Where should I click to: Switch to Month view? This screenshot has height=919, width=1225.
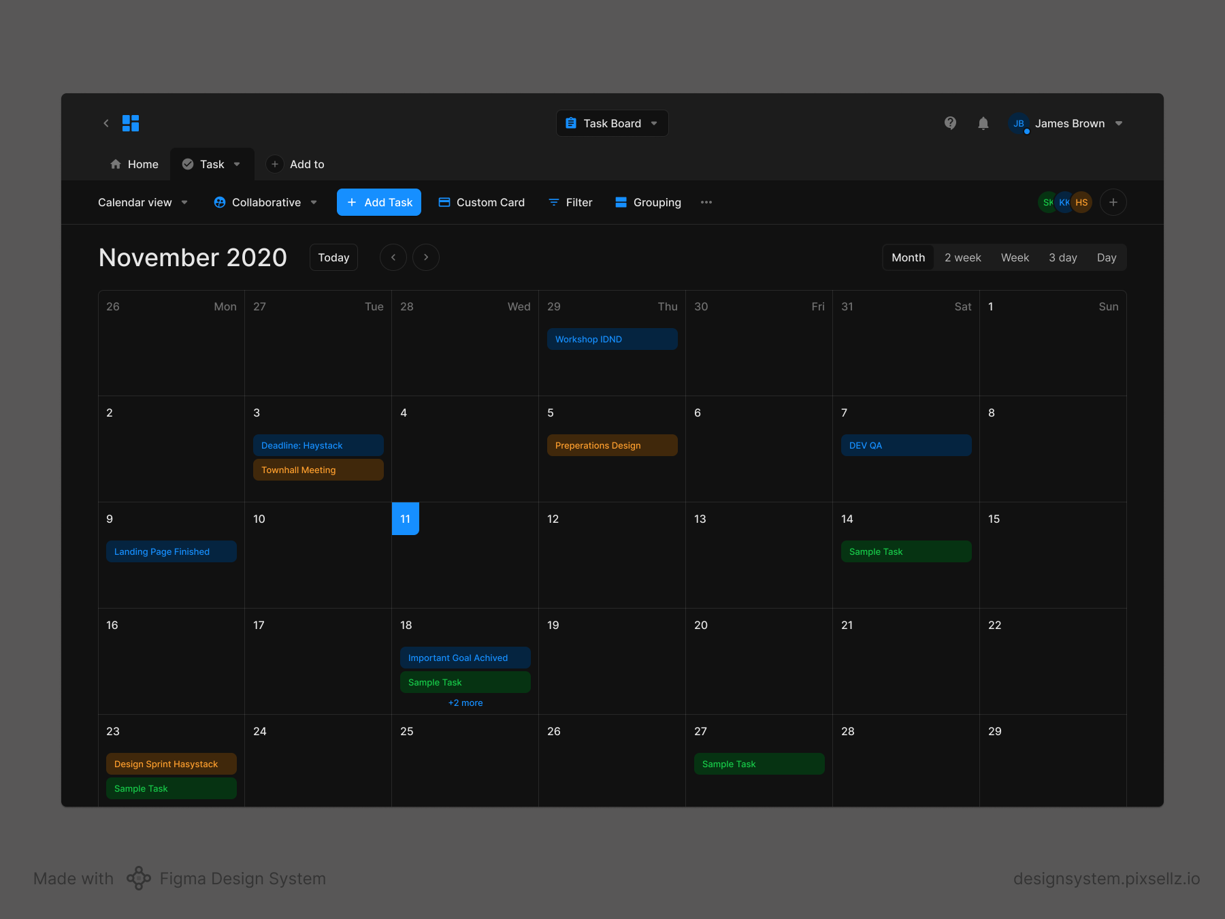(908, 257)
